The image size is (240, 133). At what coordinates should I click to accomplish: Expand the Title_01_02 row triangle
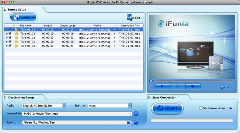[6, 33]
